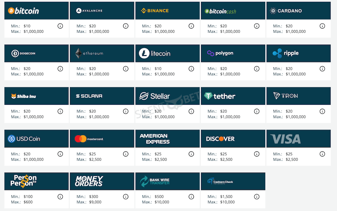Click info icon under Cashiers Check
Viewport: 337px width, 211px height.
[257, 197]
